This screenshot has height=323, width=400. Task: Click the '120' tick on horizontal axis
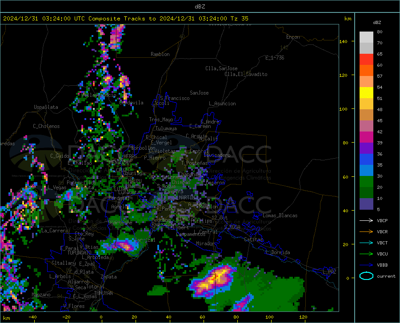tap(303, 317)
